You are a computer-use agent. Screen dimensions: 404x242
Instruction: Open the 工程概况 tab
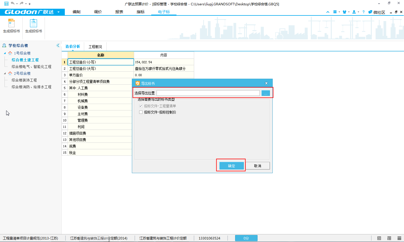95,47
